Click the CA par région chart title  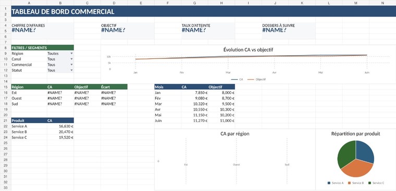point(235,134)
